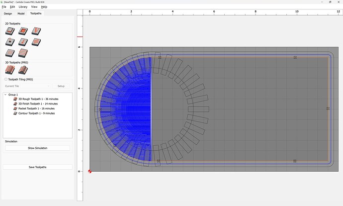Screen dimensions: 343x206
Task: Create a 3D Rough toolpath
Action: (10, 70)
